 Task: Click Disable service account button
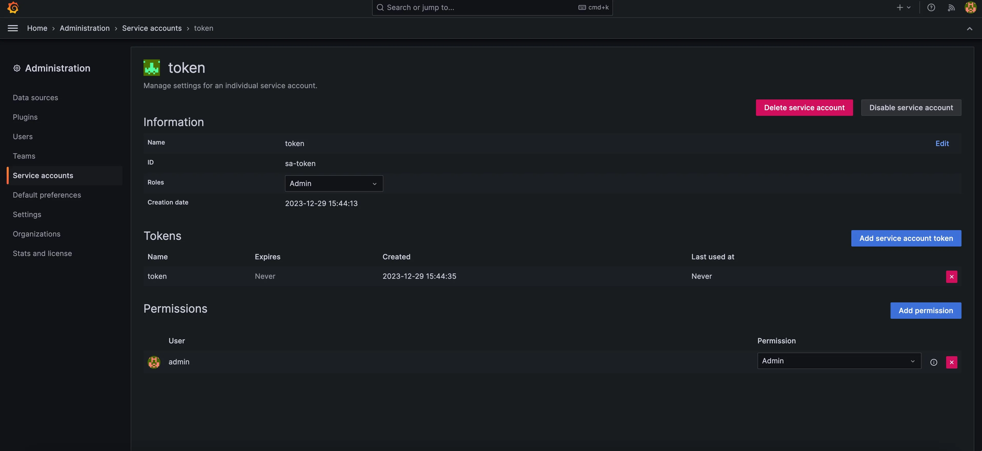tap(911, 108)
